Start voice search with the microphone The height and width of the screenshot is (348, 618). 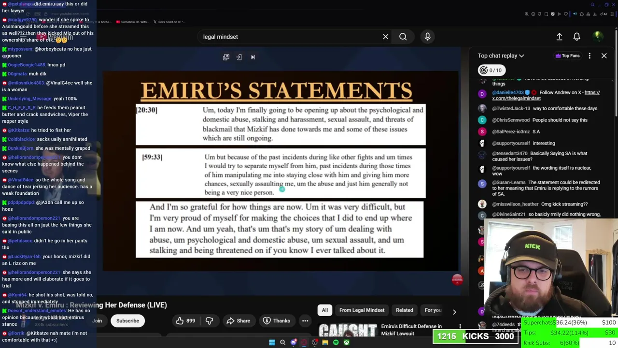427,37
